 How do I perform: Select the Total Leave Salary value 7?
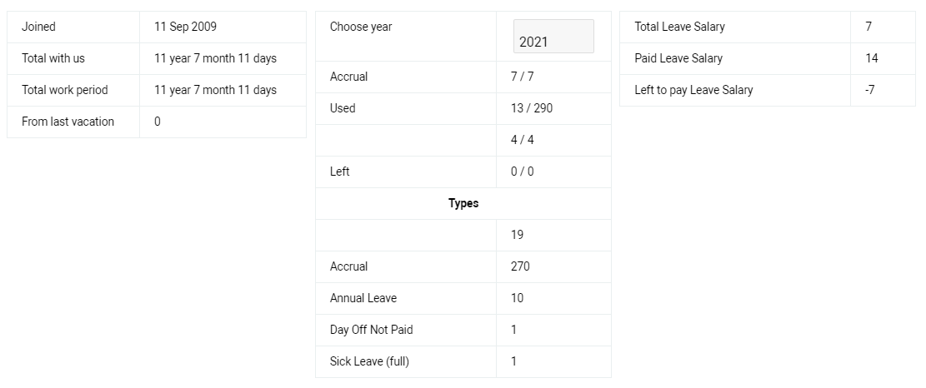point(868,27)
